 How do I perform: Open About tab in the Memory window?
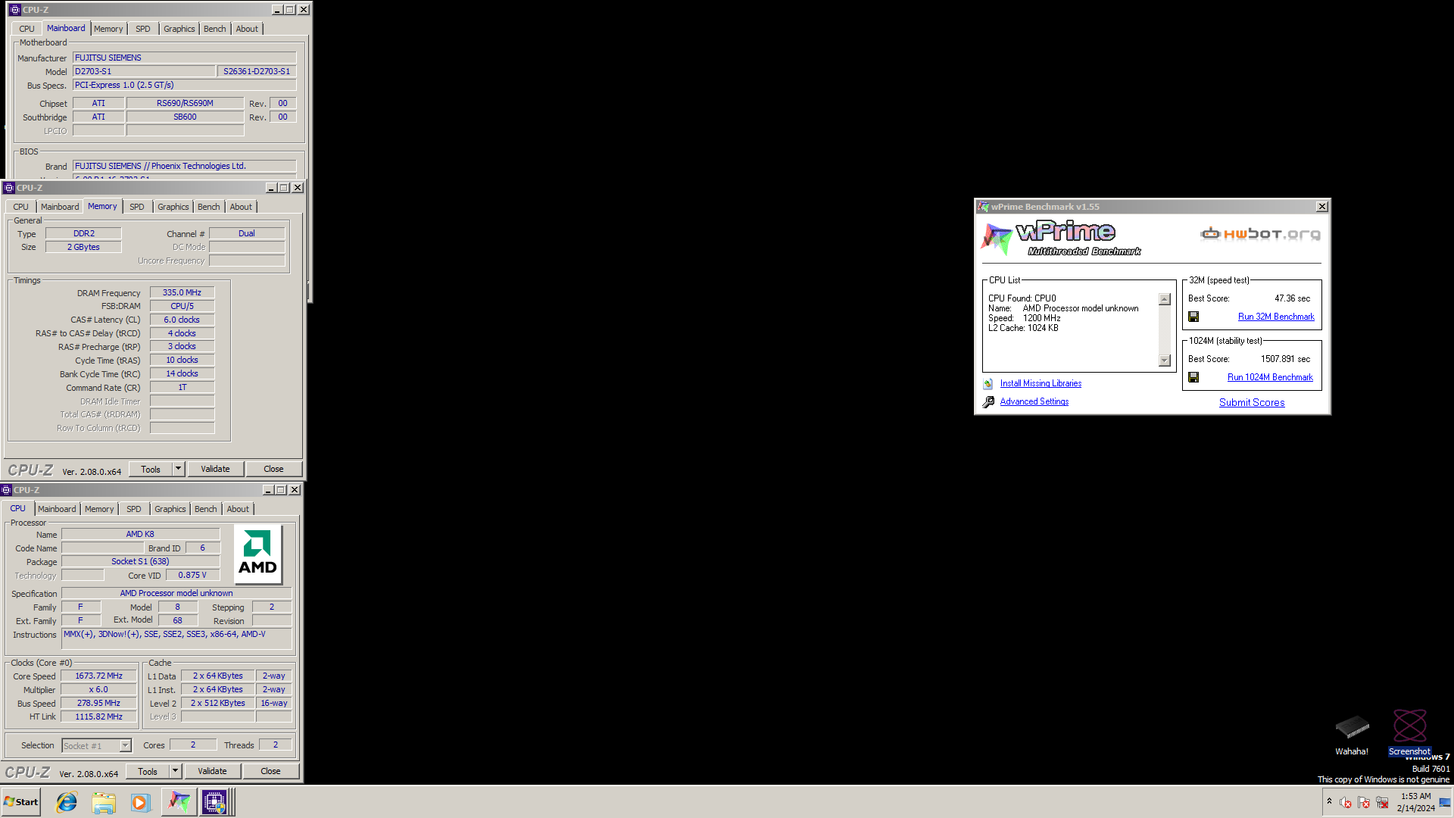pyautogui.click(x=241, y=207)
